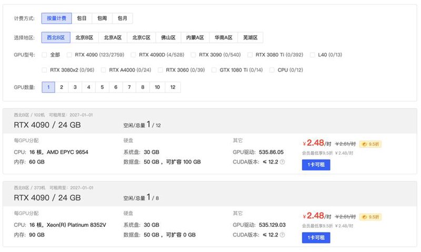Pick the 芜湖区 region

(250, 37)
